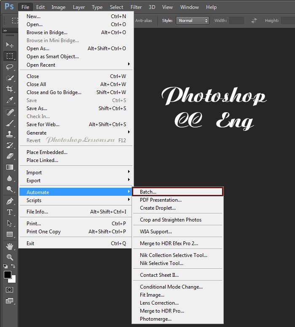Click the Width input field
Screen dimensions: 295x327
click(x=236, y=20)
